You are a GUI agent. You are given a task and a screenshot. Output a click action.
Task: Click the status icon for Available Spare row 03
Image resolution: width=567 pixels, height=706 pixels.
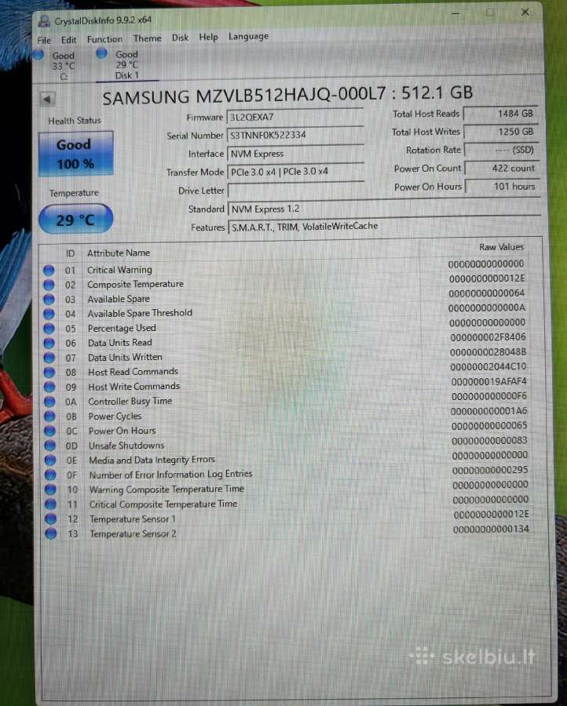tap(49, 300)
